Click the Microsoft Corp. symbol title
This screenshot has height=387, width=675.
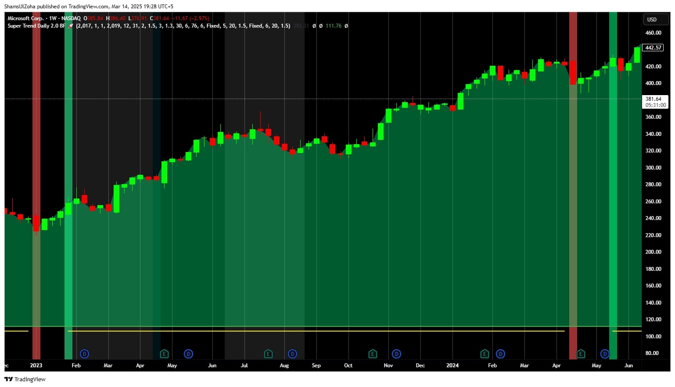coord(25,18)
